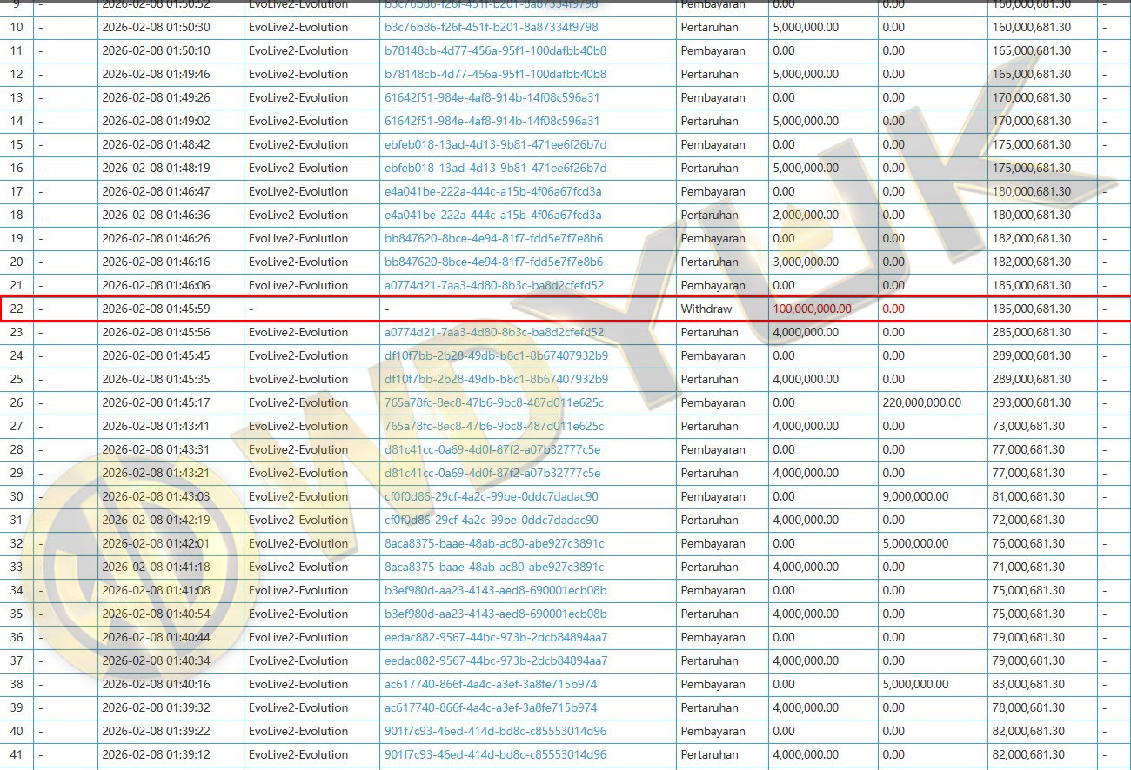Screen dimensions: 1131x770
Task: Open the ebfeb018 link in row 15
Action: point(495,144)
